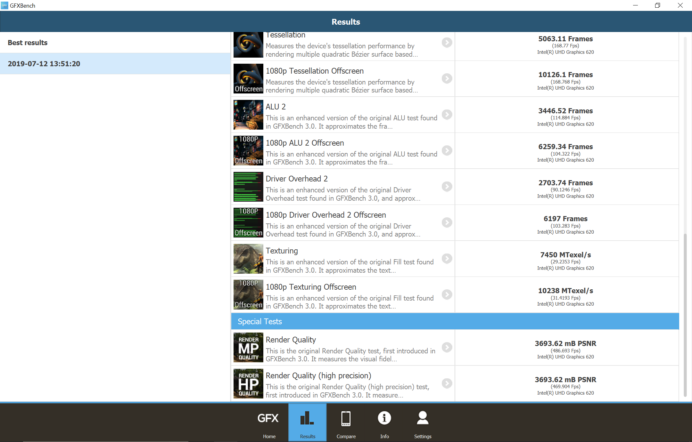This screenshot has width=692, height=442.
Task: Click the Render Quality 3693.62 mB PSNR (486.693 Fps)
Action: click(x=565, y=344)
